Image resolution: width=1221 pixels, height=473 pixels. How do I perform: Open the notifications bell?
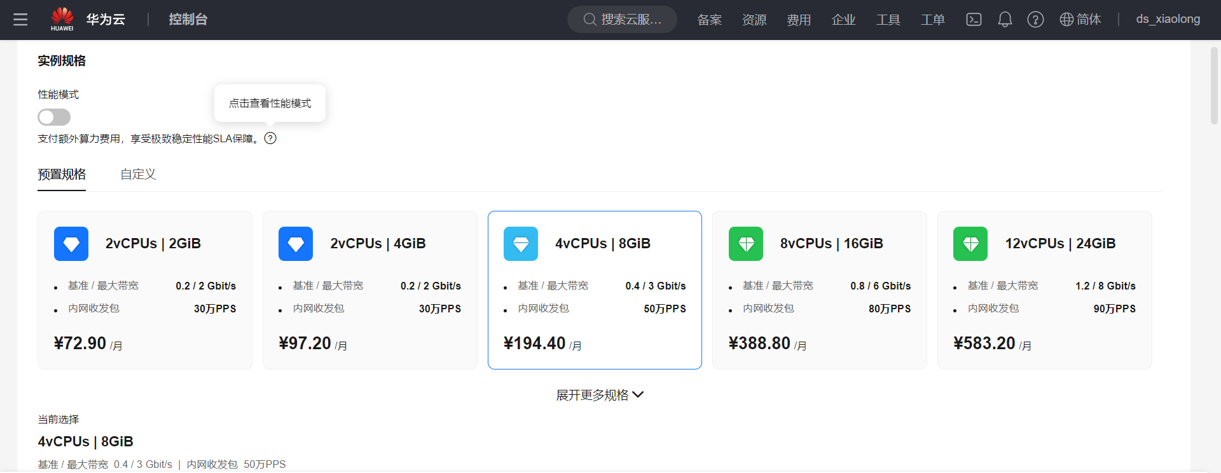coord(1005,20)
